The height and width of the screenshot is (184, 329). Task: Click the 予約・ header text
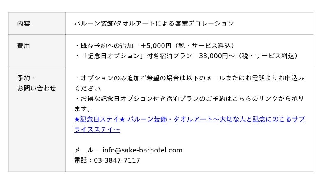26,78
